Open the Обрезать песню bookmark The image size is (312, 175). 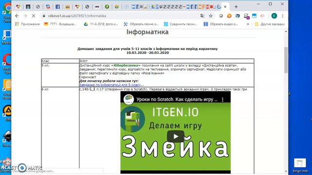click(x=141, y=24)
